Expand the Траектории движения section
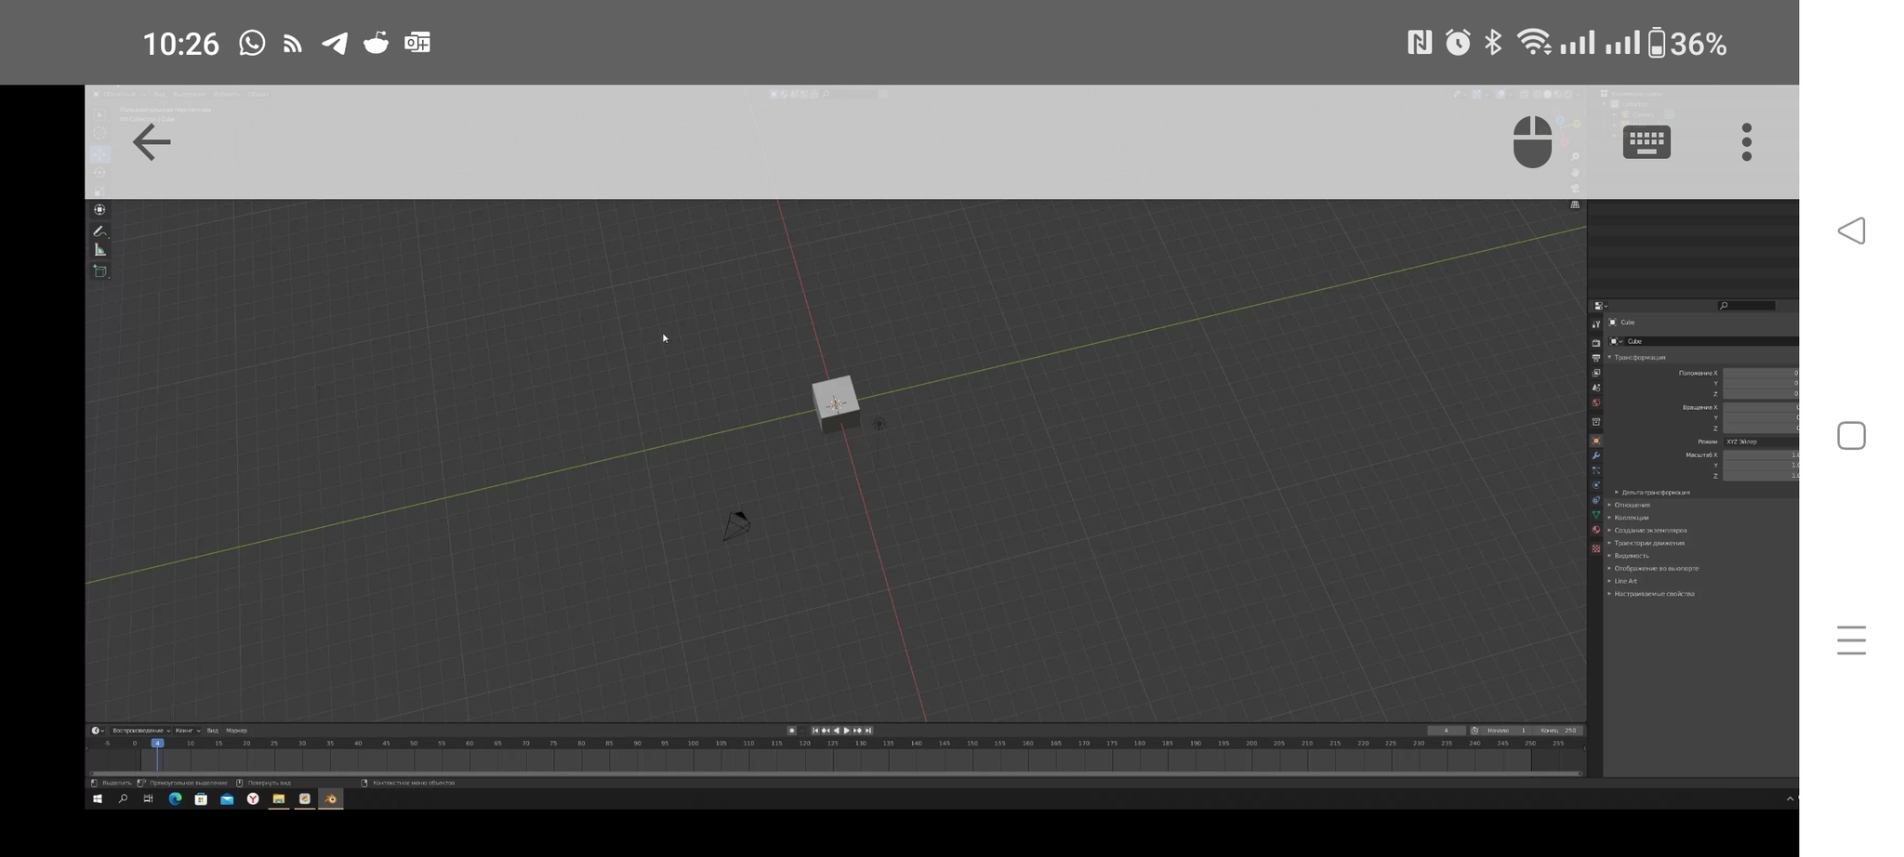This screenshot has height=857, width=1904. click(x=1647, y=543)
